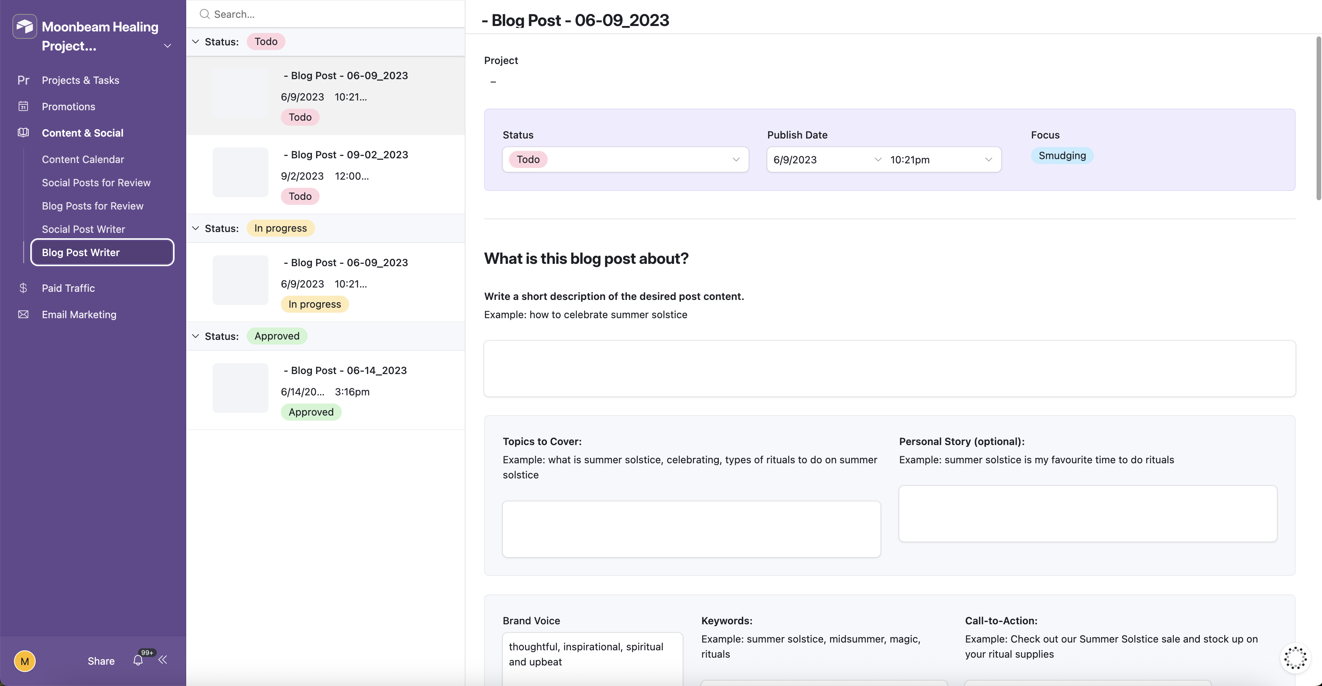Viewport: 1322px width, 686px height.
Task: Select Blog Post 09-02_2023 list item
Action: [325, 175]
